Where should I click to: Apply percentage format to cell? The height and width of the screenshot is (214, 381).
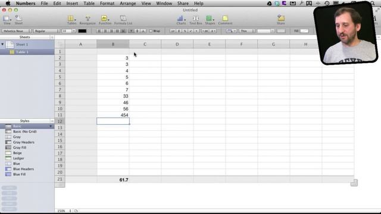(x=185, y=31)
